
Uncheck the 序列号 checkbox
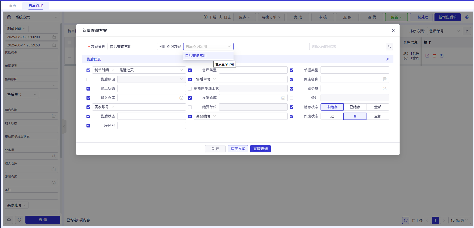(88, 126)
